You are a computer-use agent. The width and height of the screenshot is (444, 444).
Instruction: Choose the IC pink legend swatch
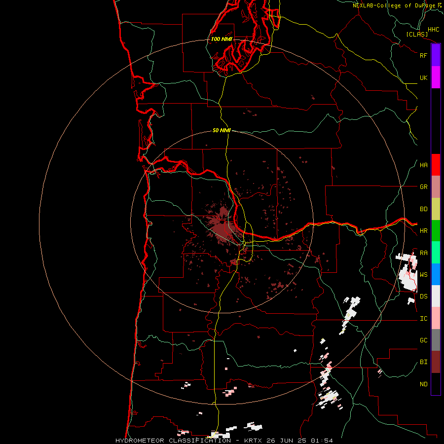click(x=436, y=318)
